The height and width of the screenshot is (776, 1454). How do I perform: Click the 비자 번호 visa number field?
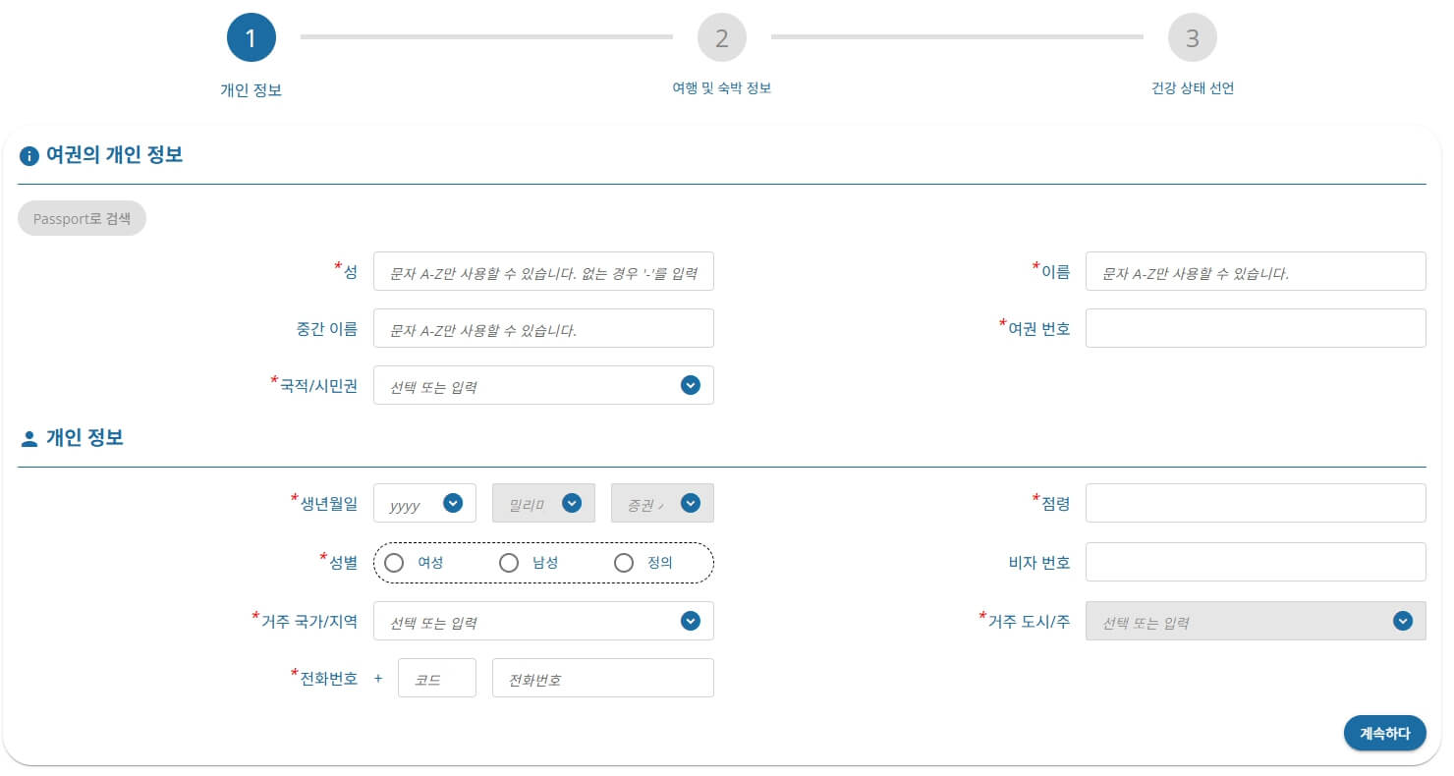click(1256, 561)
